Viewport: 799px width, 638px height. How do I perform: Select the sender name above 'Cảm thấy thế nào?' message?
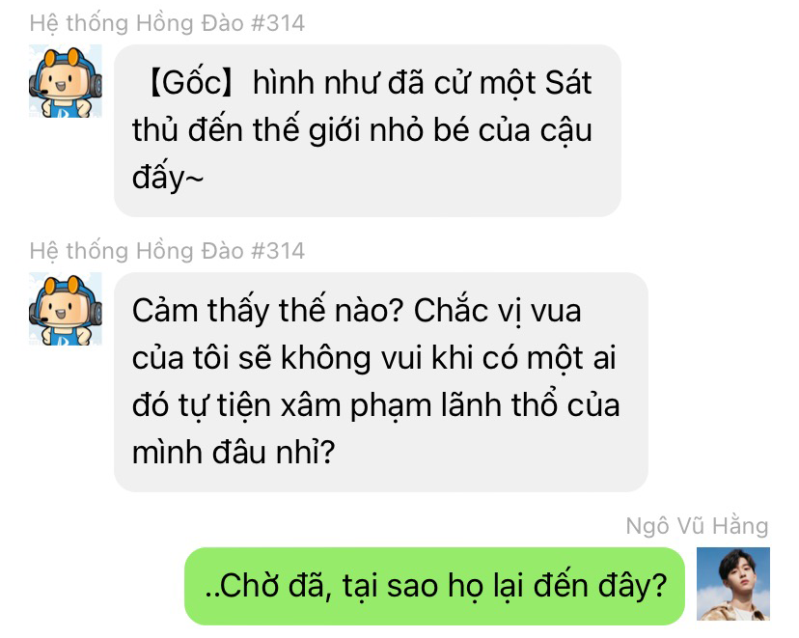click(x=167, y=251)
